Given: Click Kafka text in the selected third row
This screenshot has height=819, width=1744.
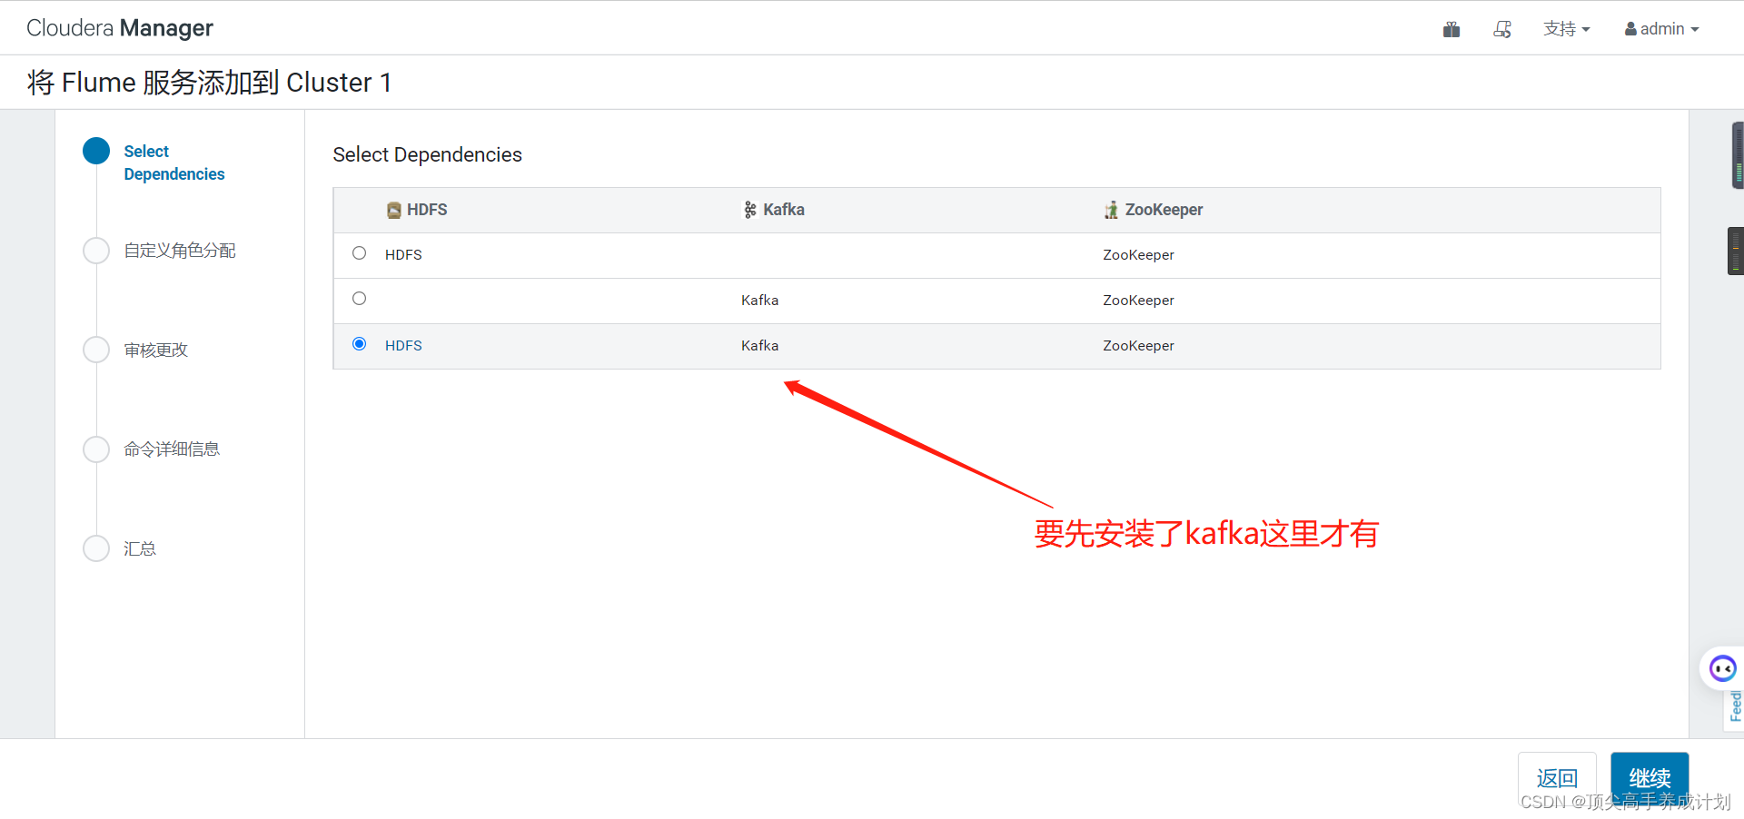Looking at the screenshot, I should [759, 346].
